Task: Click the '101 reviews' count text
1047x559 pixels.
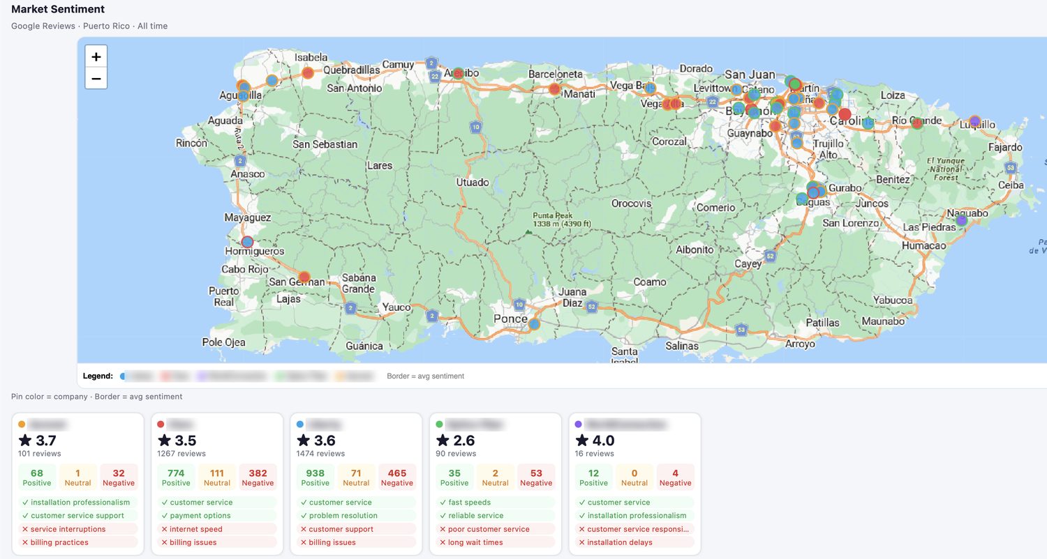Action: [x=39, y=454]
